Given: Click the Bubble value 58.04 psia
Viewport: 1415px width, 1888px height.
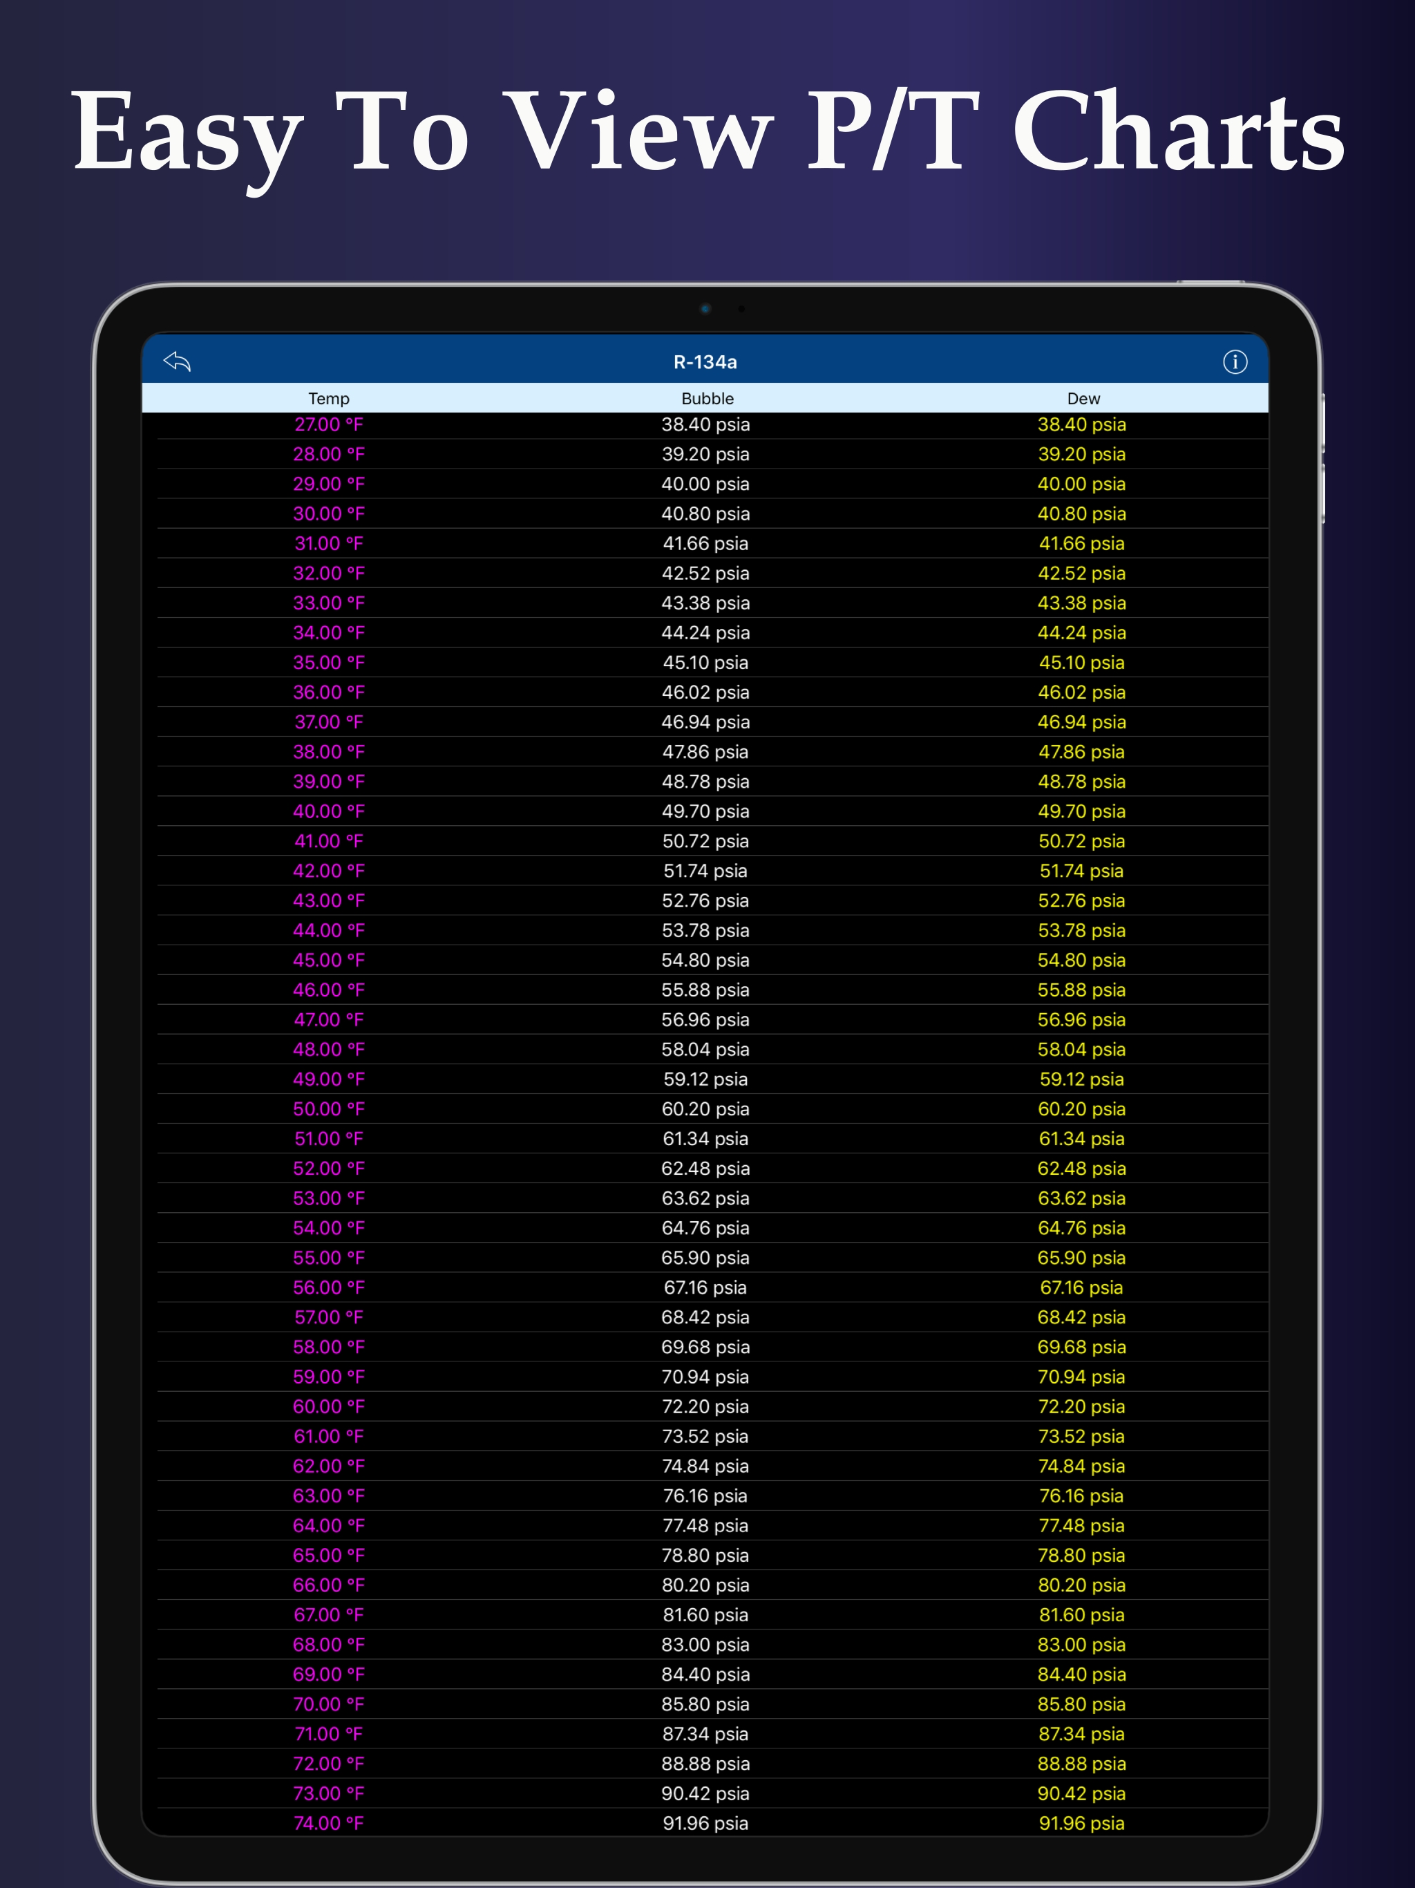Looking at the screenshot, I should tap(706, 1050).
